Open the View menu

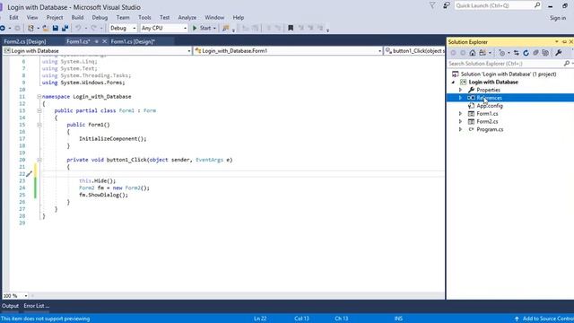coord(32,17)
